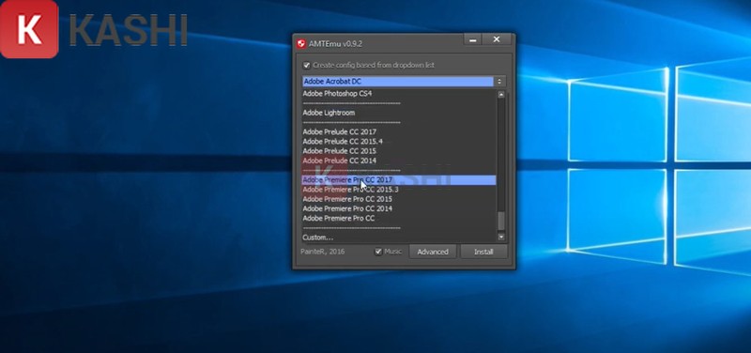
Task: Choose Adobe Prelude CC 2014
Action: pos(400,161)
